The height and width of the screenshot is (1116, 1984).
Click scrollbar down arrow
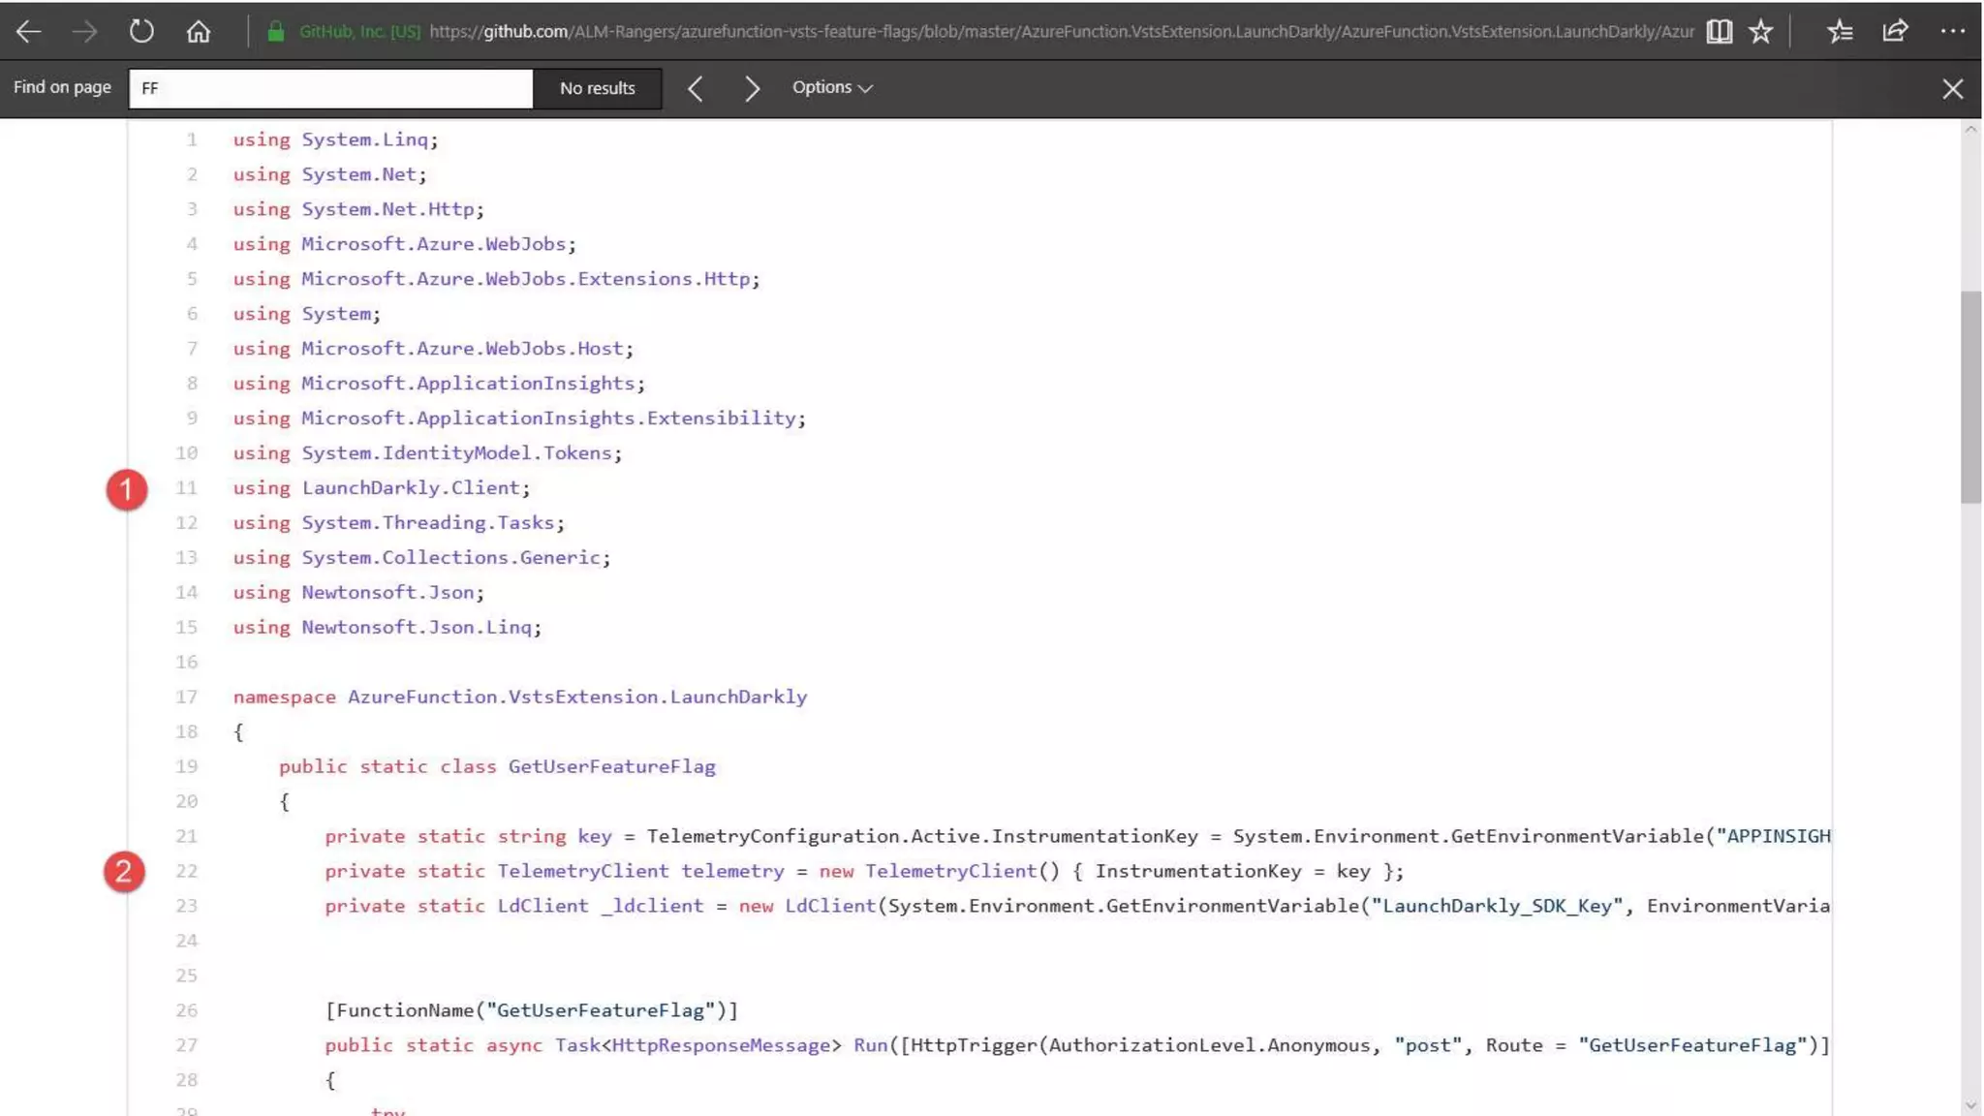point(1970,1105)
